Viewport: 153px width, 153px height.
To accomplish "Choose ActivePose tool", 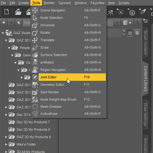I will [69, 114].
